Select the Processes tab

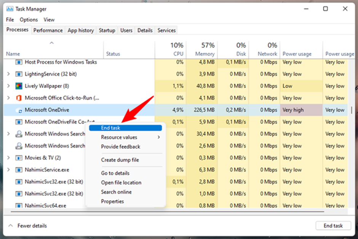(18, 30)
